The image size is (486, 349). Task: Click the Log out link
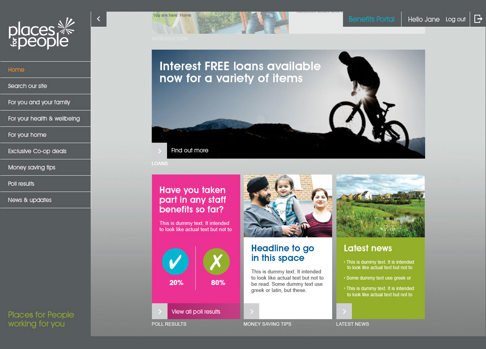tap(455, 19)
